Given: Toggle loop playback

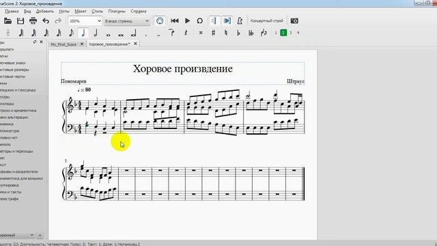Looking at the screenshot, I should [x=200, y=20].
